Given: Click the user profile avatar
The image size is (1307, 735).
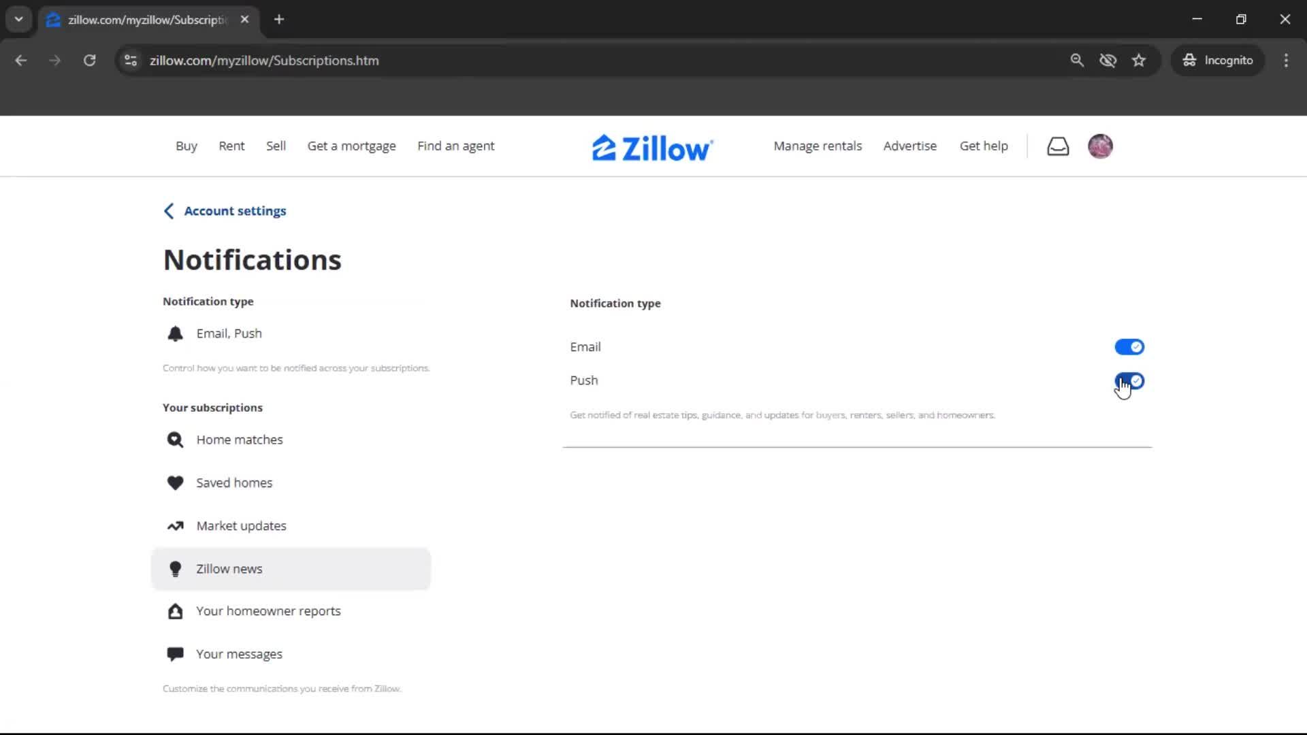Looking at the screenshot, I should [1099, 146].
